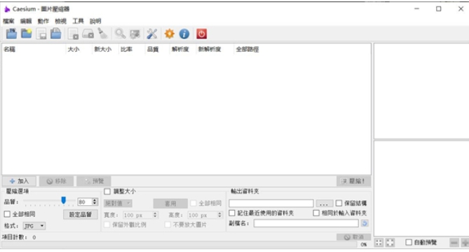This screenshot has height=252, width=469.
Task: Click the Add Folder icon with yellow star
Action: (27, 34)
